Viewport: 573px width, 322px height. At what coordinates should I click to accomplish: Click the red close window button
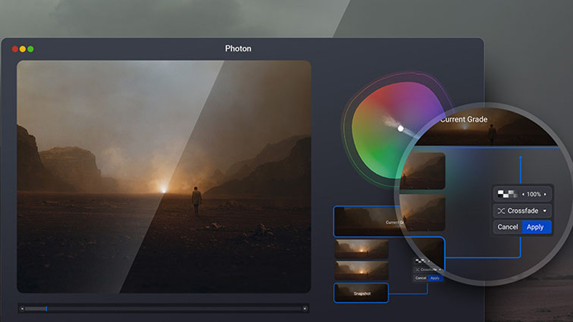coord(15,49)
